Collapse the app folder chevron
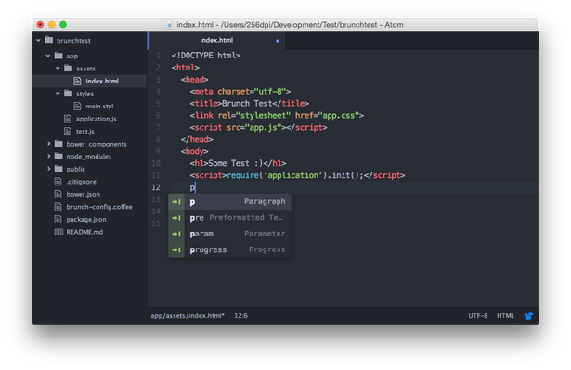The height and width of the screenshot is (370, 571). 48,56
